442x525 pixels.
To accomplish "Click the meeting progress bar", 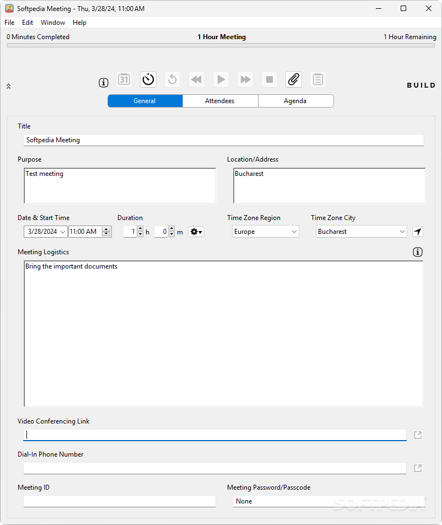I will (221, 45).
